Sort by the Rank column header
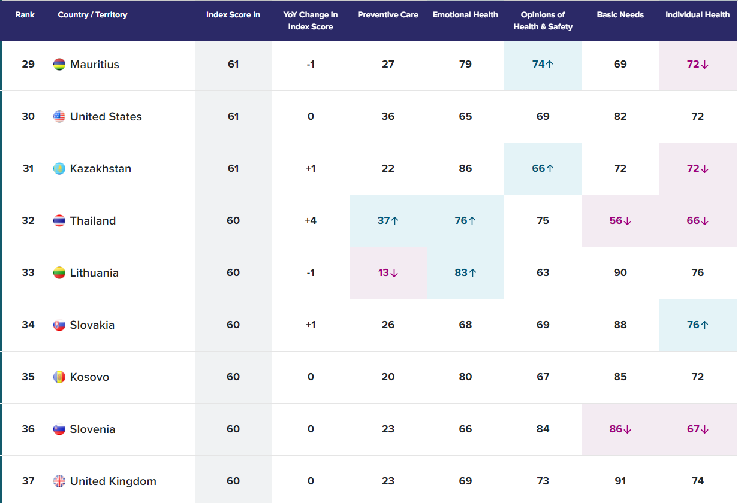The image size is (738, 503). click(25, 15)
